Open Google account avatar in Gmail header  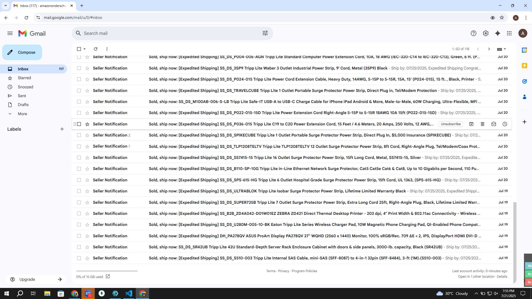tap(523, 33)
